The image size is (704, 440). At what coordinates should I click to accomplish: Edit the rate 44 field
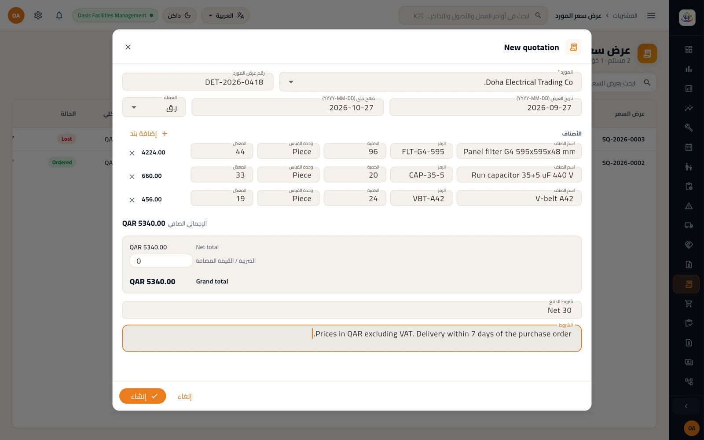pyautogui.click(x=222, y=151)
